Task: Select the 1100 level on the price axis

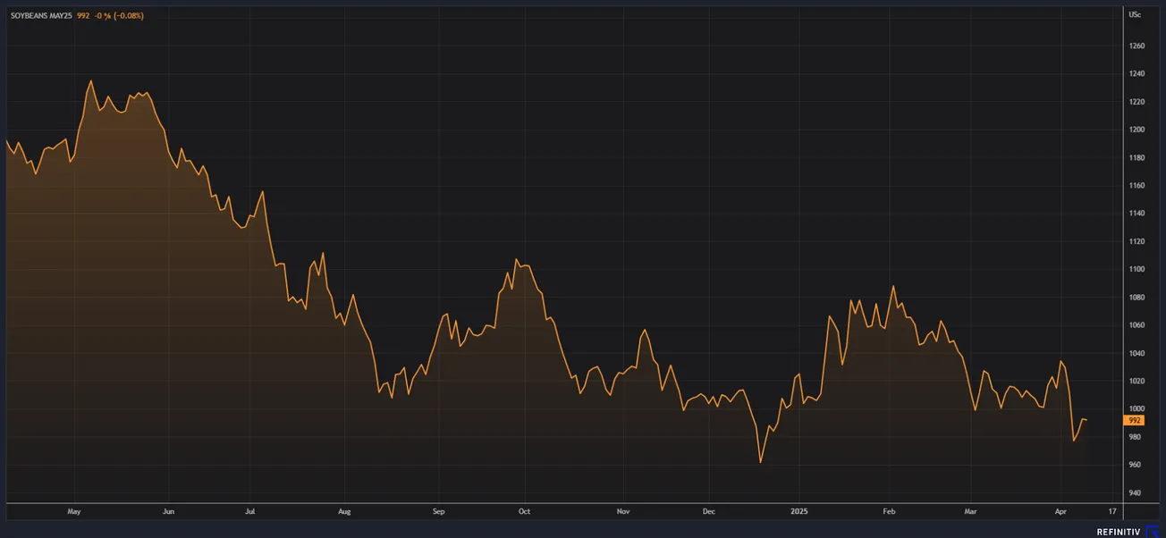Action: [x=1136, y=269]
